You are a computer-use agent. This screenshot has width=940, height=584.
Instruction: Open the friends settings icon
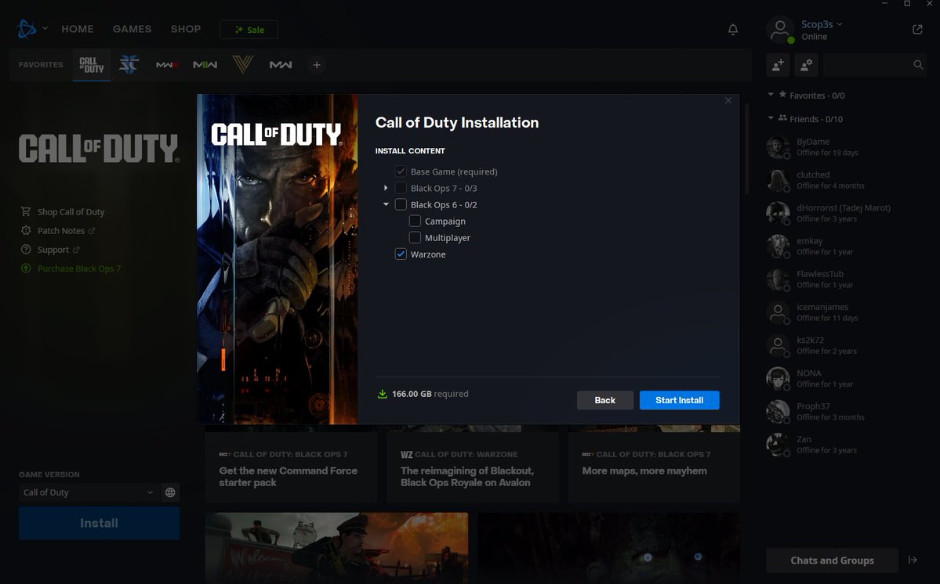click(x=806, y=65)
